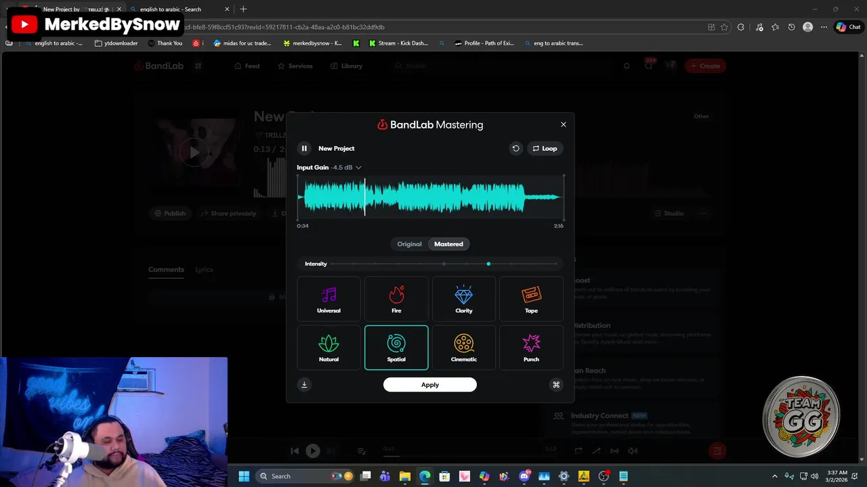Open the Industry Connect link
The width and height of the screenshot is (867, 487).
[599, 415]
